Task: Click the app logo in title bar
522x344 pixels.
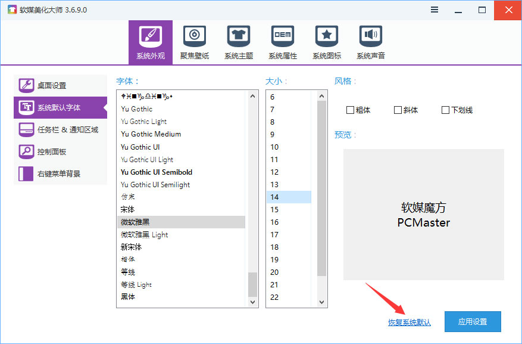Action: (11, 10)
